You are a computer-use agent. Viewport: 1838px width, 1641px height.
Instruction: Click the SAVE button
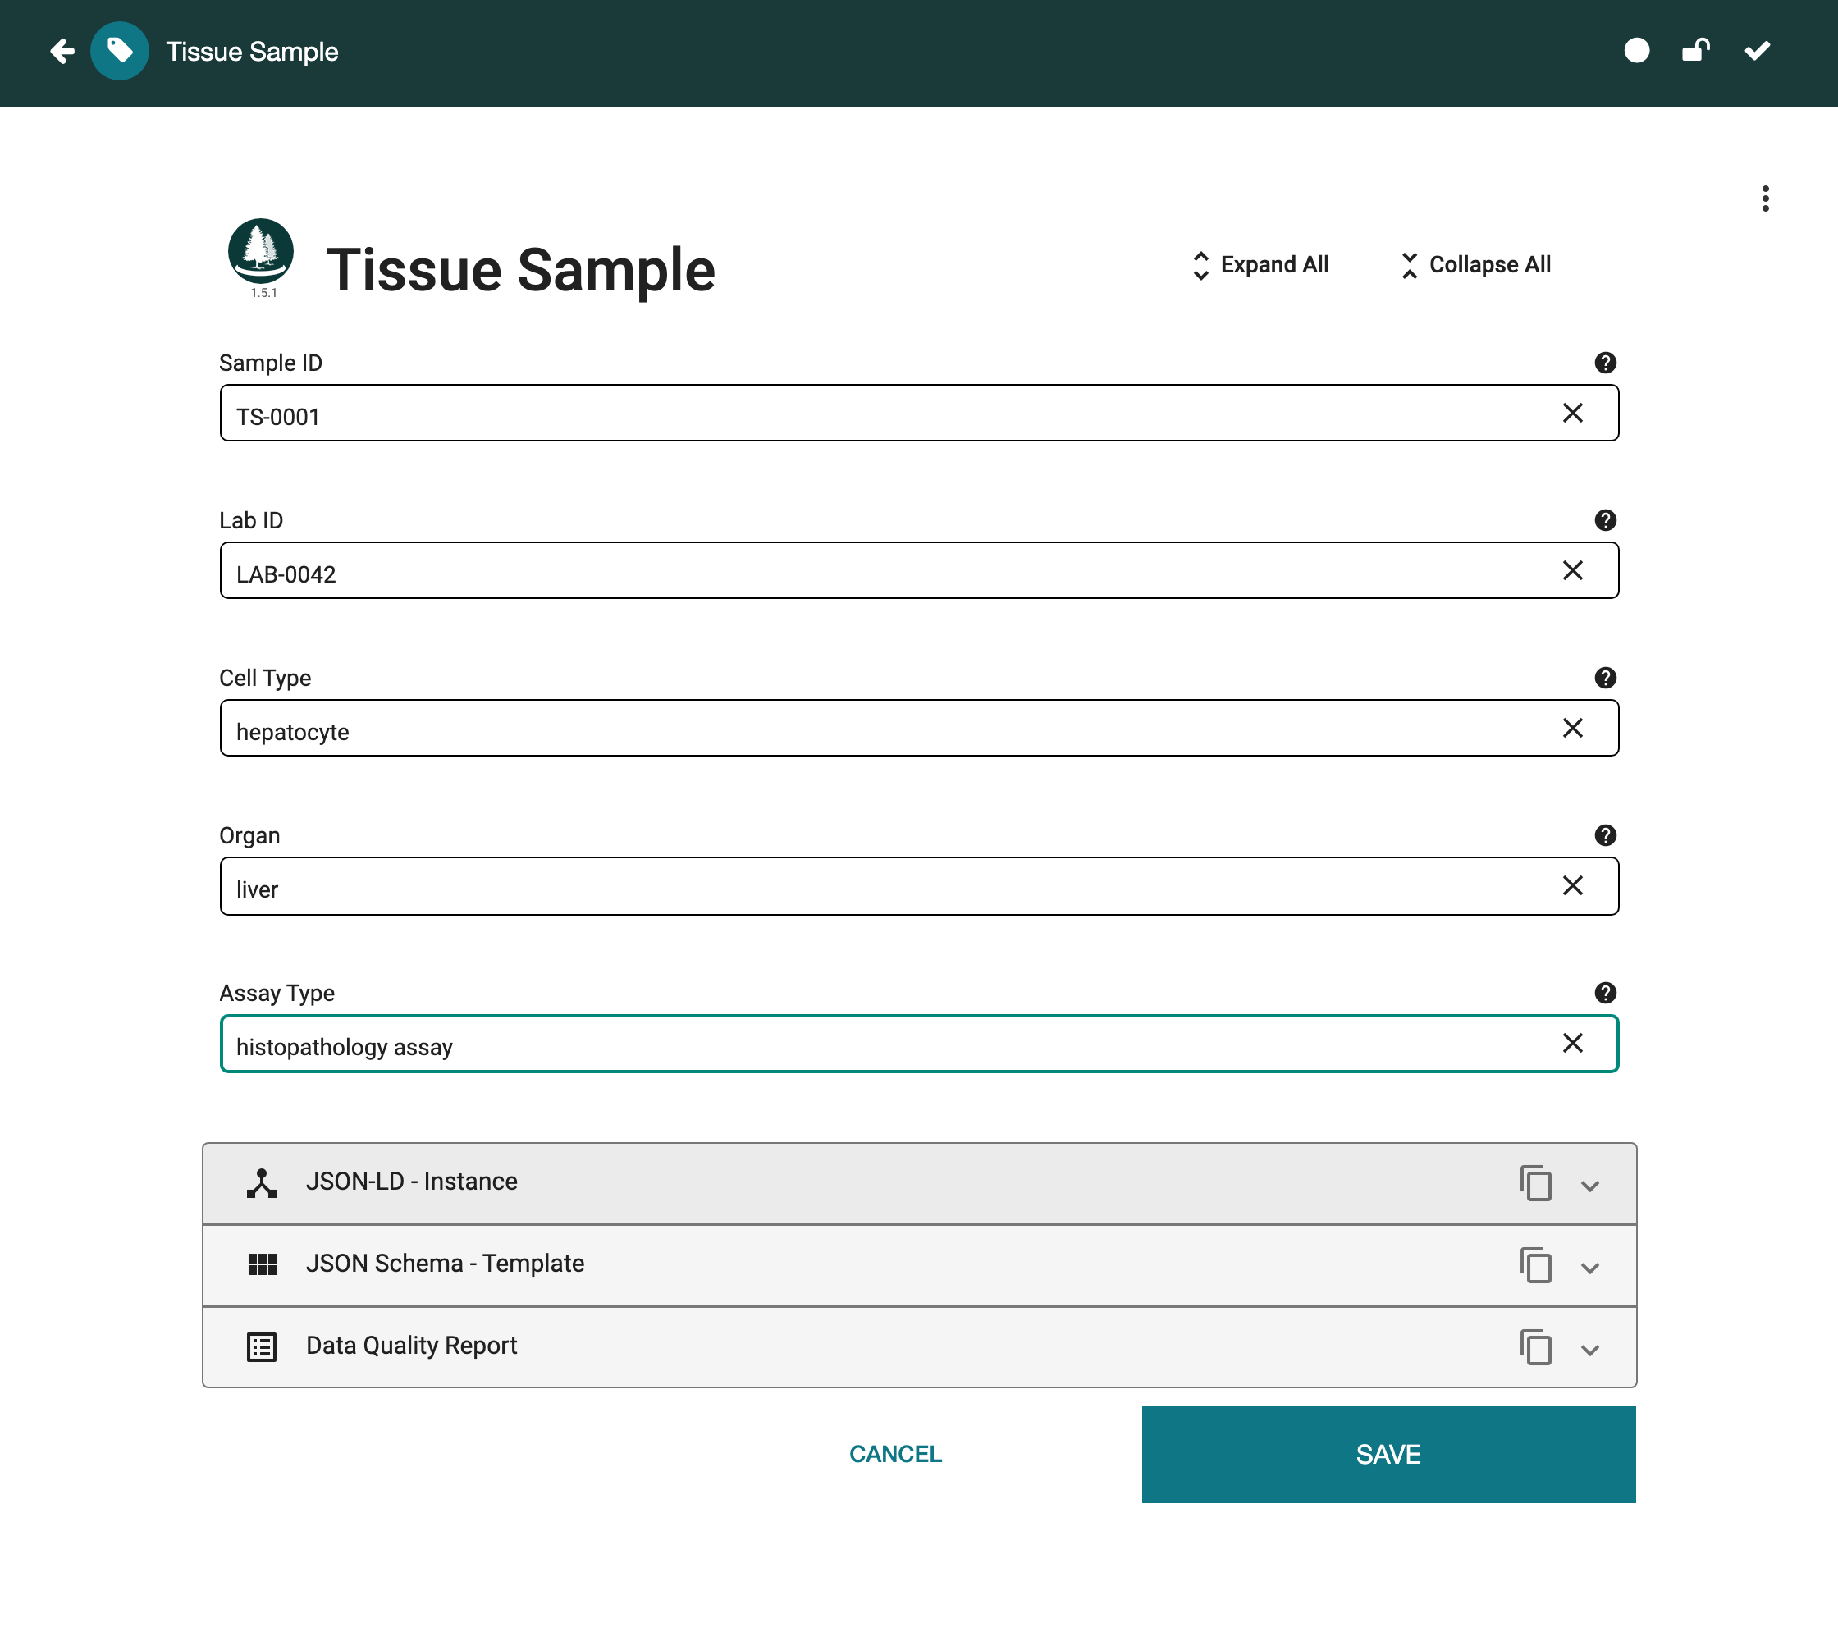[x=1388, y=1455]
